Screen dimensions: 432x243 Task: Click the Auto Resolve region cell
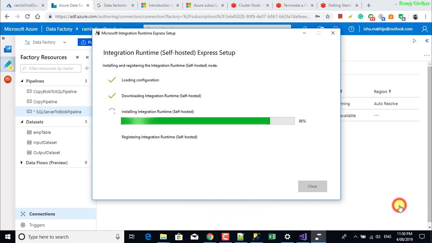386,104
